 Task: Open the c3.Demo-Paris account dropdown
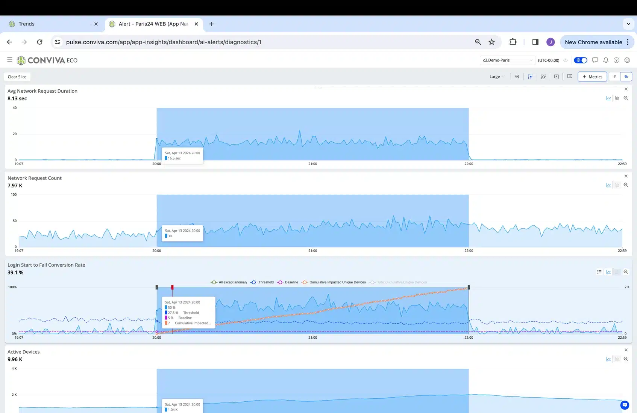click(507, 60)
